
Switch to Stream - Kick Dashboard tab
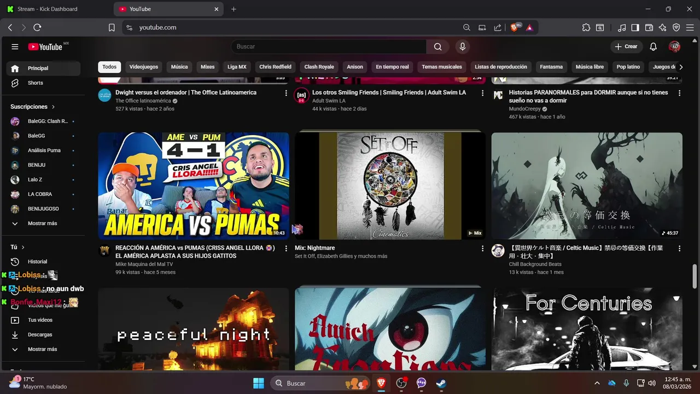coord(55,9)
